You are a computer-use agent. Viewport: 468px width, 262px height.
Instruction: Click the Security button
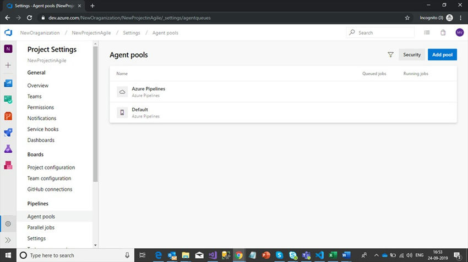412,54
